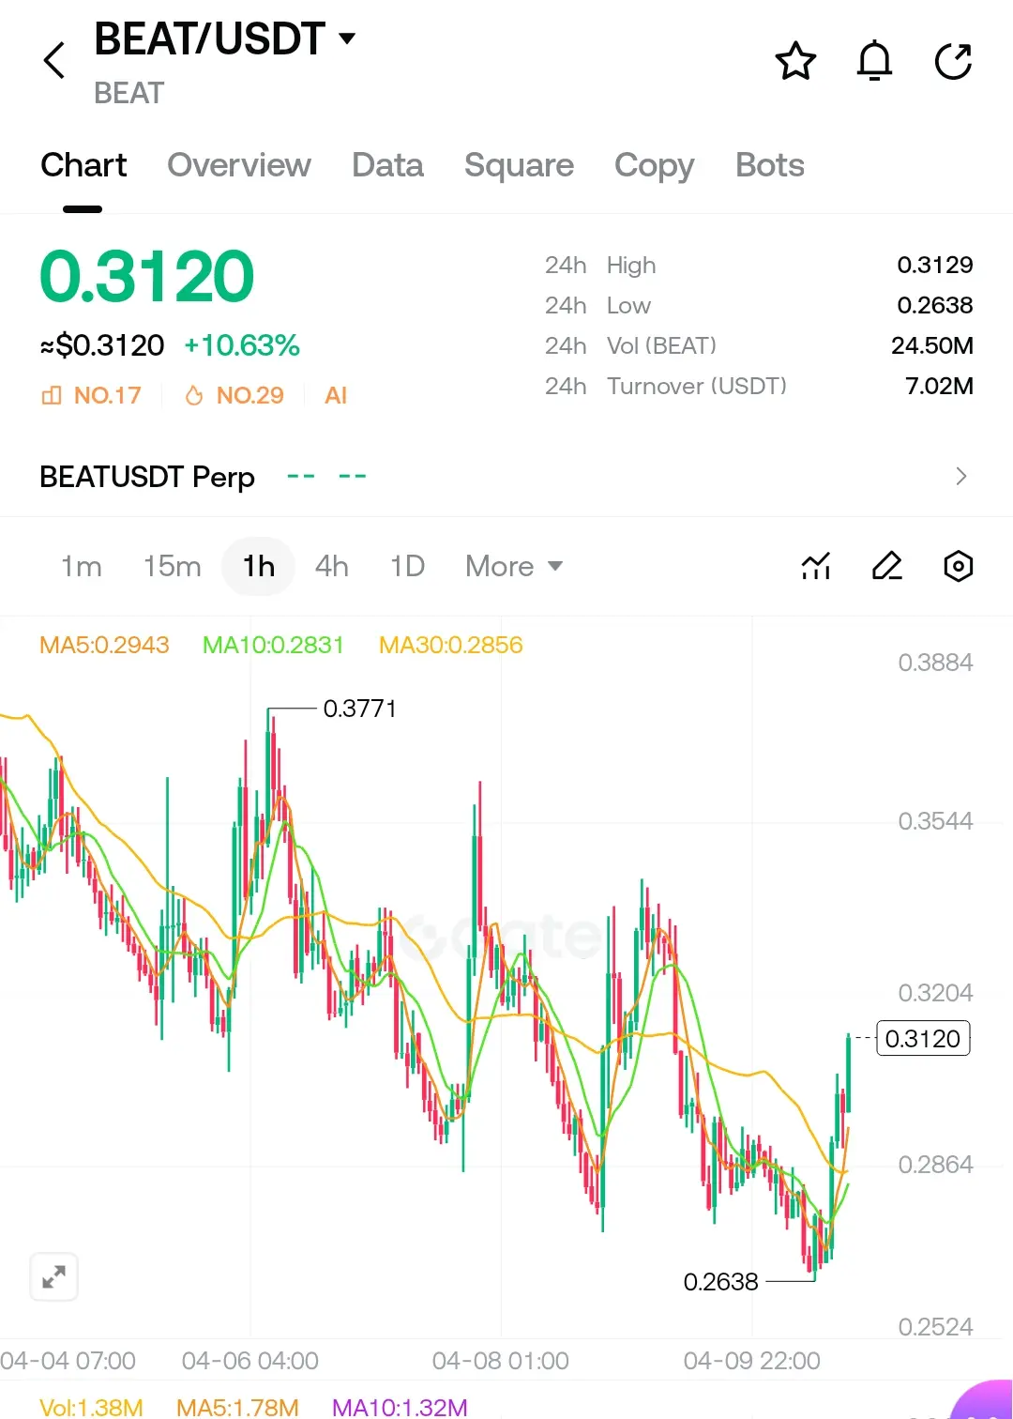Switch to the Overview tab
The height and width of the screenshot is (1419, 1013).
click(x=239, y=165)
